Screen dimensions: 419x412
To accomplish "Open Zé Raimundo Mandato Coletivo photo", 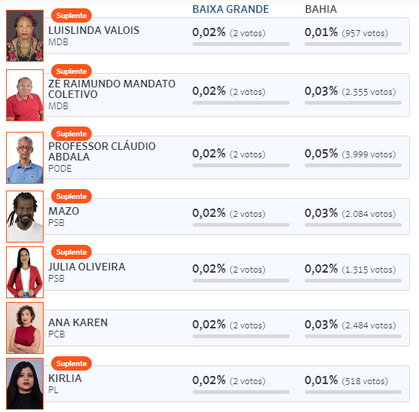I will (x=25, y=95).
